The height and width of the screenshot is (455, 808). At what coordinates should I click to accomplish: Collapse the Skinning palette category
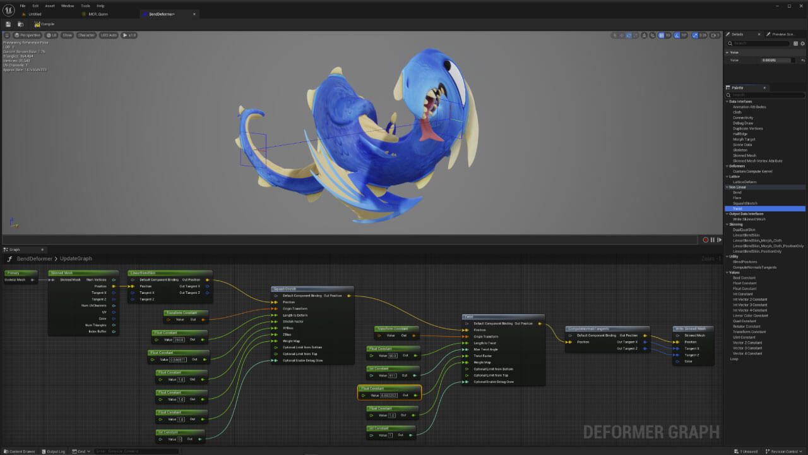[x=727, y=224]
